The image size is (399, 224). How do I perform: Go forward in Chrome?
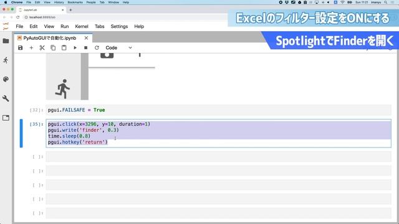[x=11, y=17]
